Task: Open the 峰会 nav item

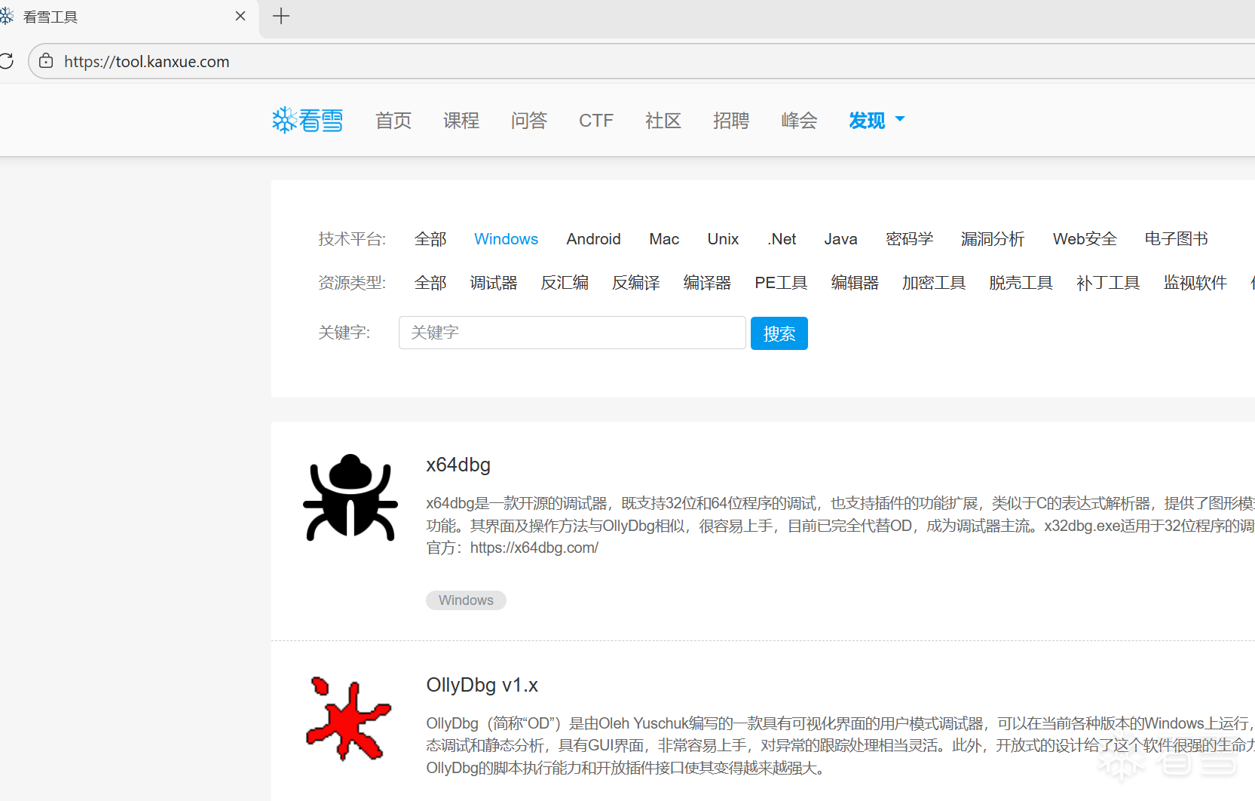Action: pos(799,120)
